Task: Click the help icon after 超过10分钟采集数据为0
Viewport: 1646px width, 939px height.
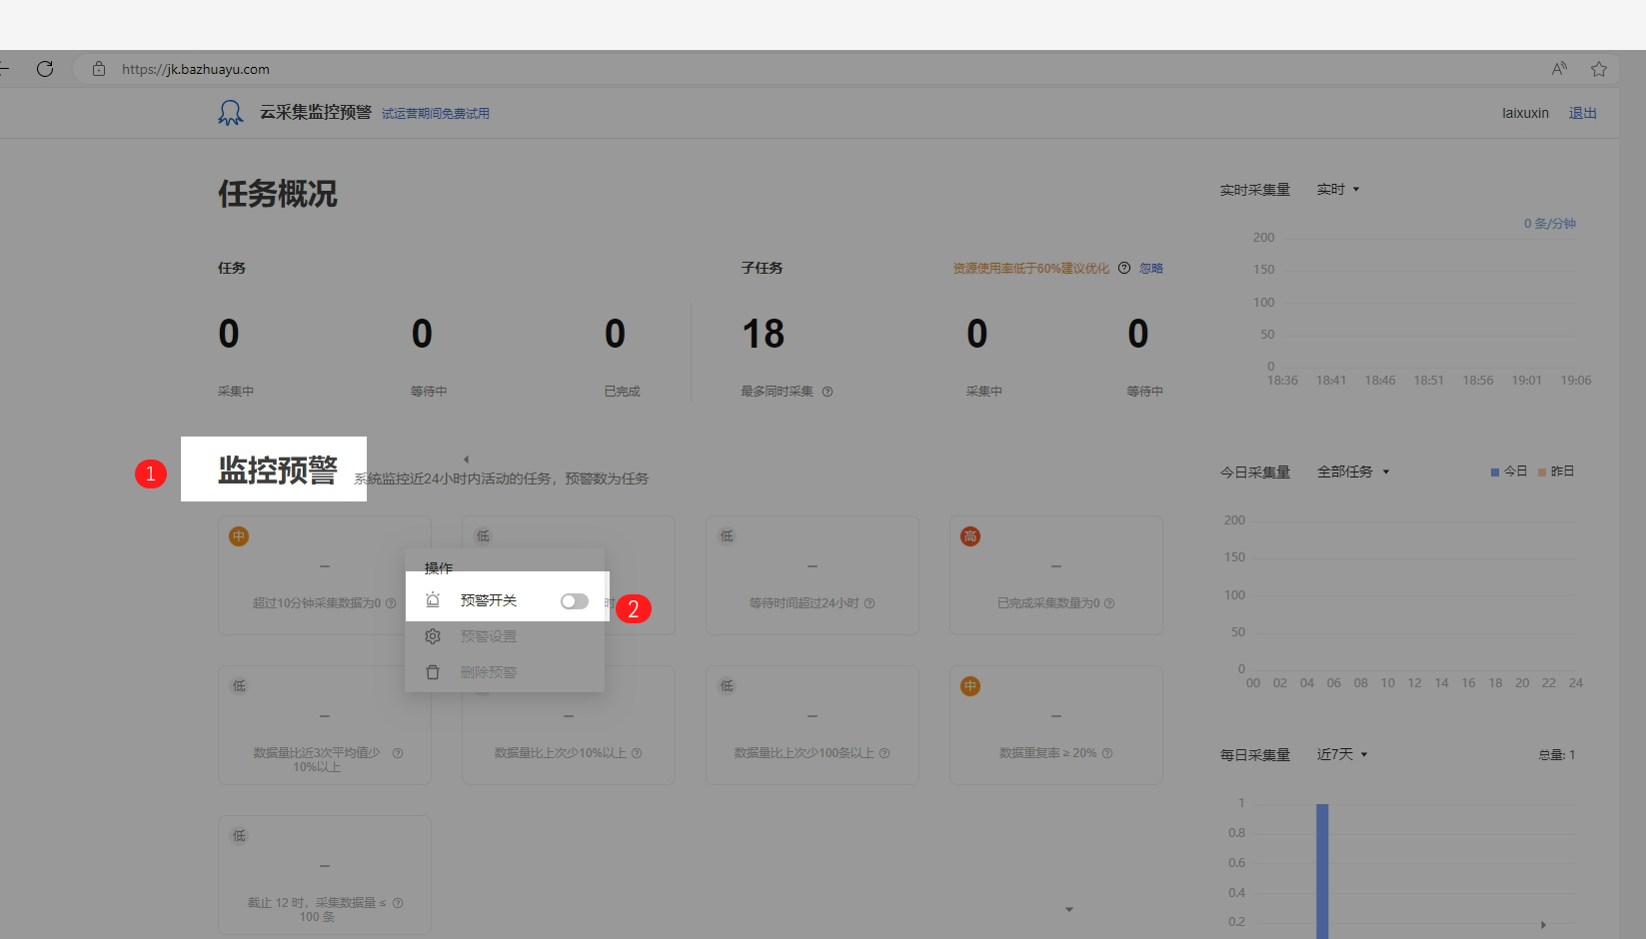Action: (391, 603)
